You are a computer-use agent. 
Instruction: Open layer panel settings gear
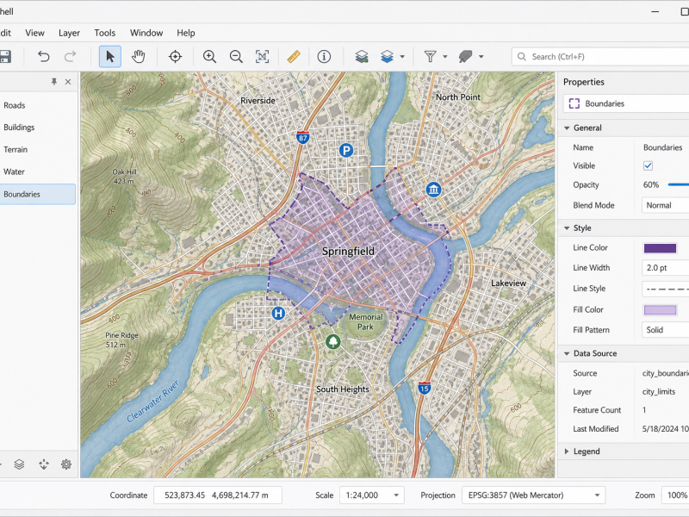point(66,464)
